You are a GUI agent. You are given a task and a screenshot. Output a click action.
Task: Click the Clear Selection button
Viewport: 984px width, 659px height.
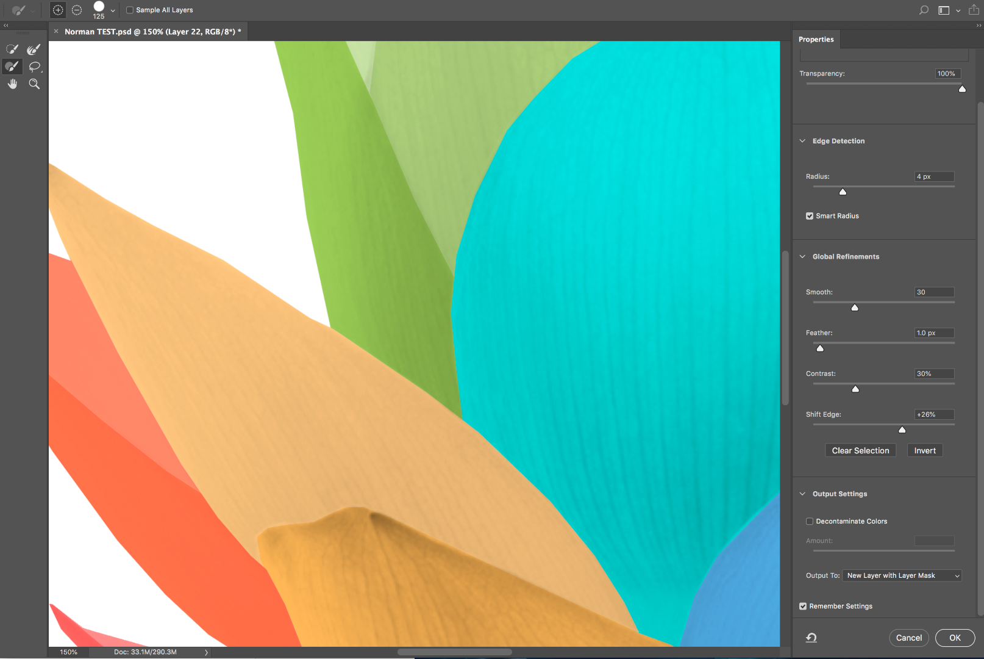pyautogui.click(x=860, y=450)
